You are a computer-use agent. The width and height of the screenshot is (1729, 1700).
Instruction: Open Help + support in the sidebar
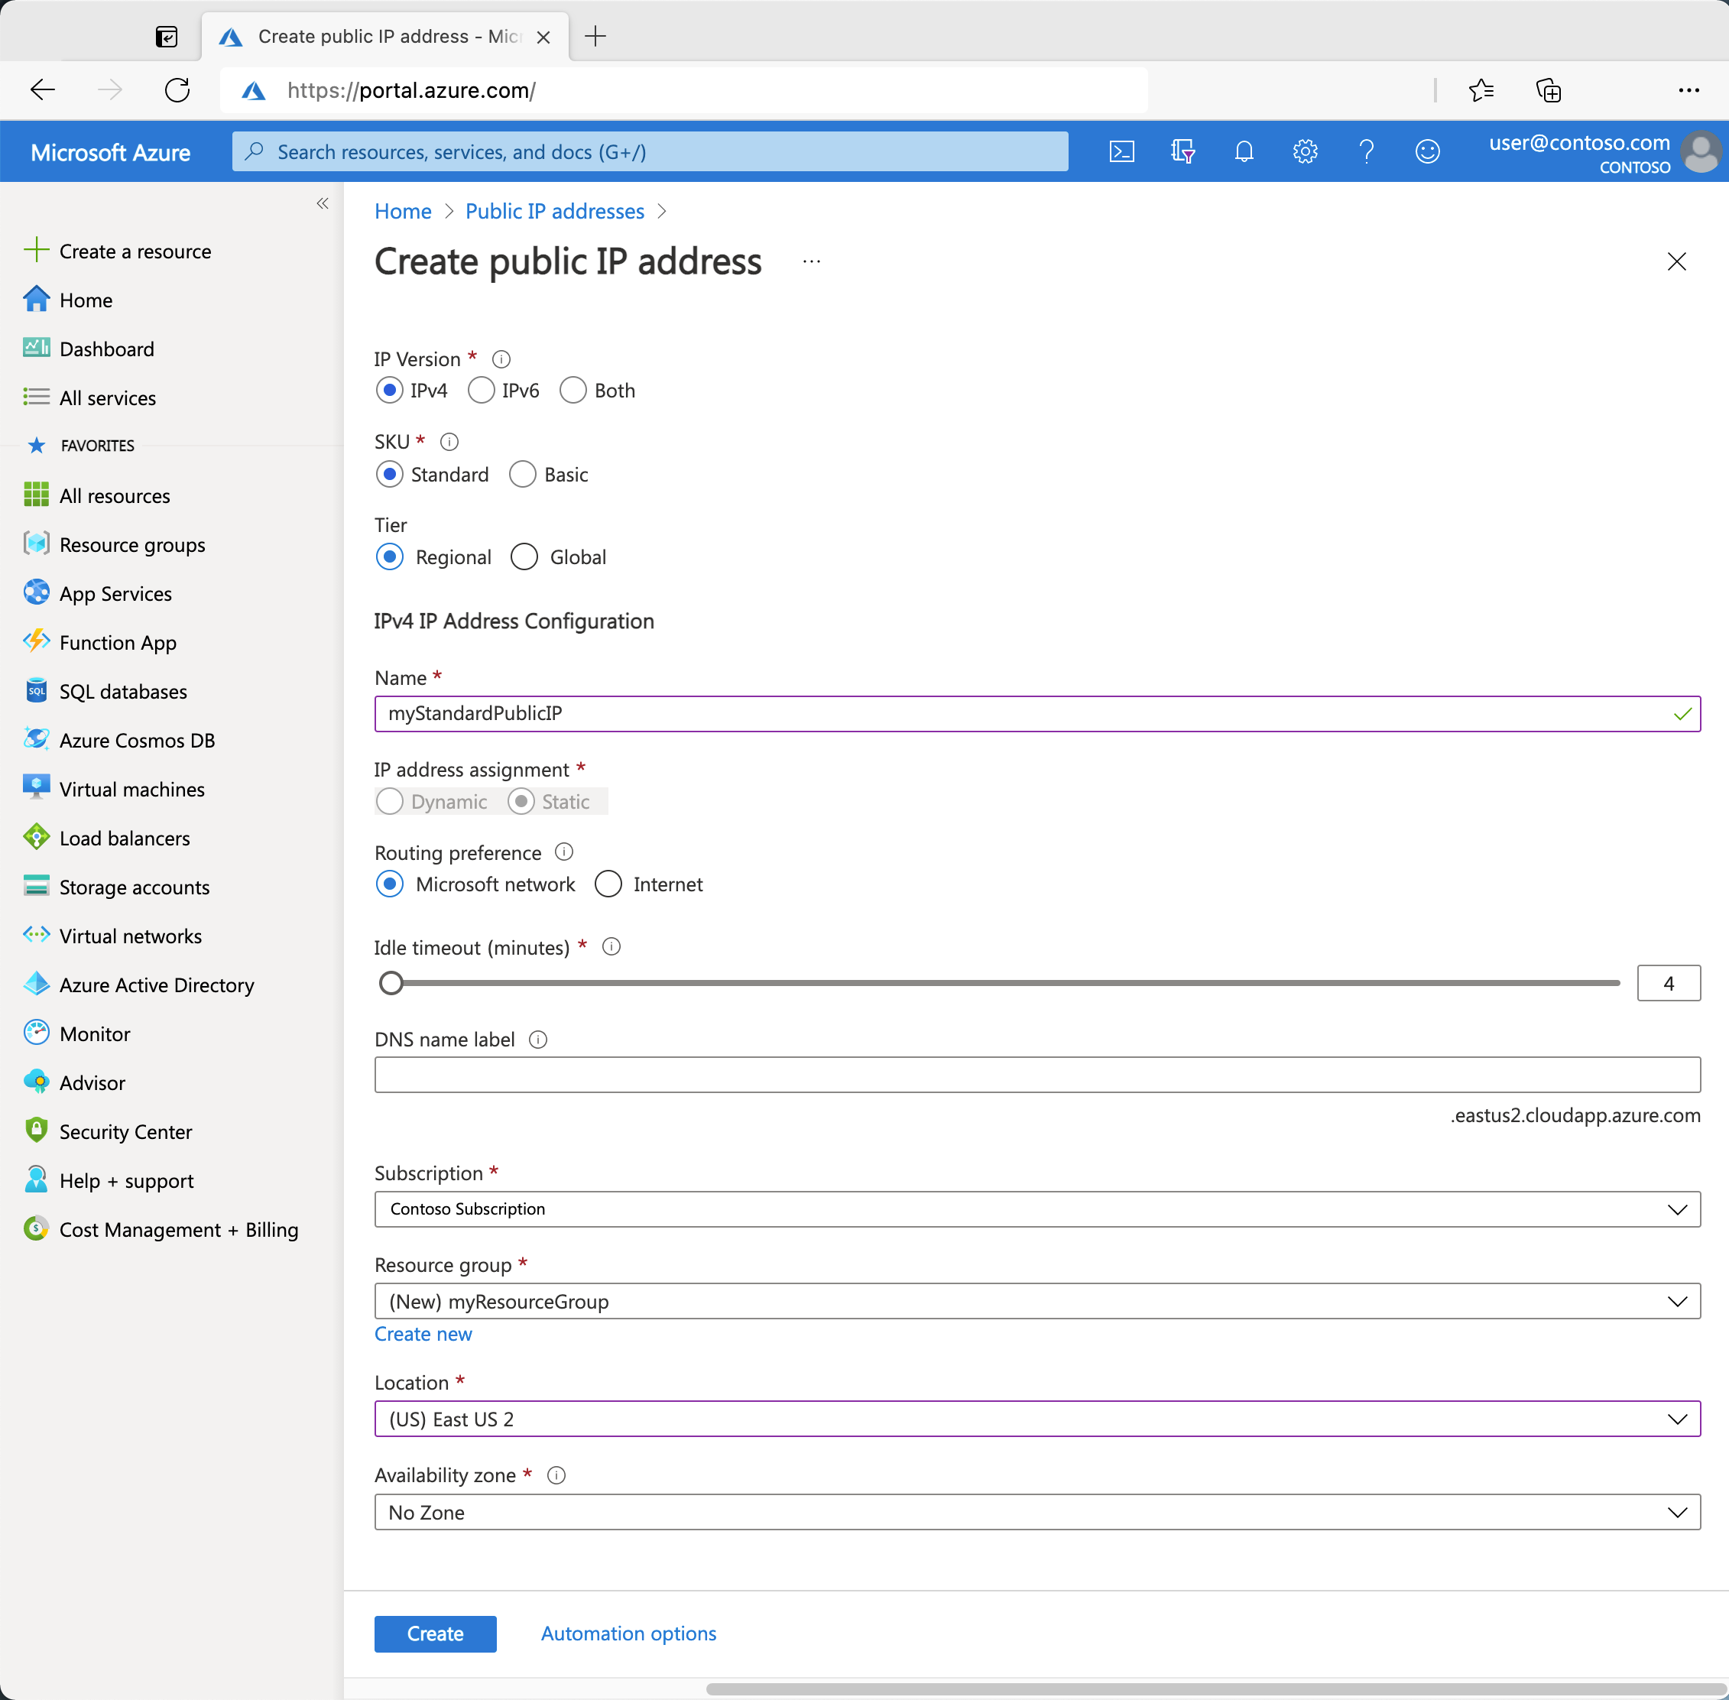tap(126, 1180)
